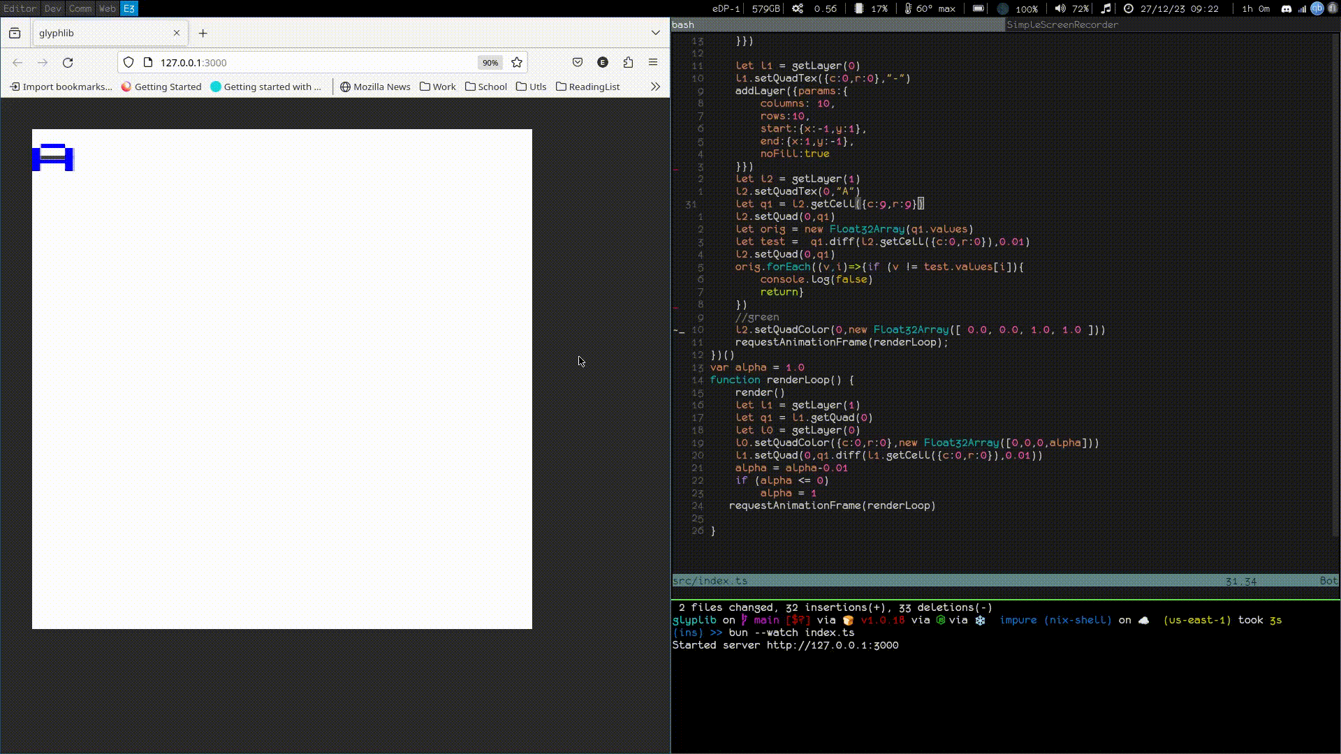
Task: Open Firefox application hamburger menu
Action: [653, 63]
